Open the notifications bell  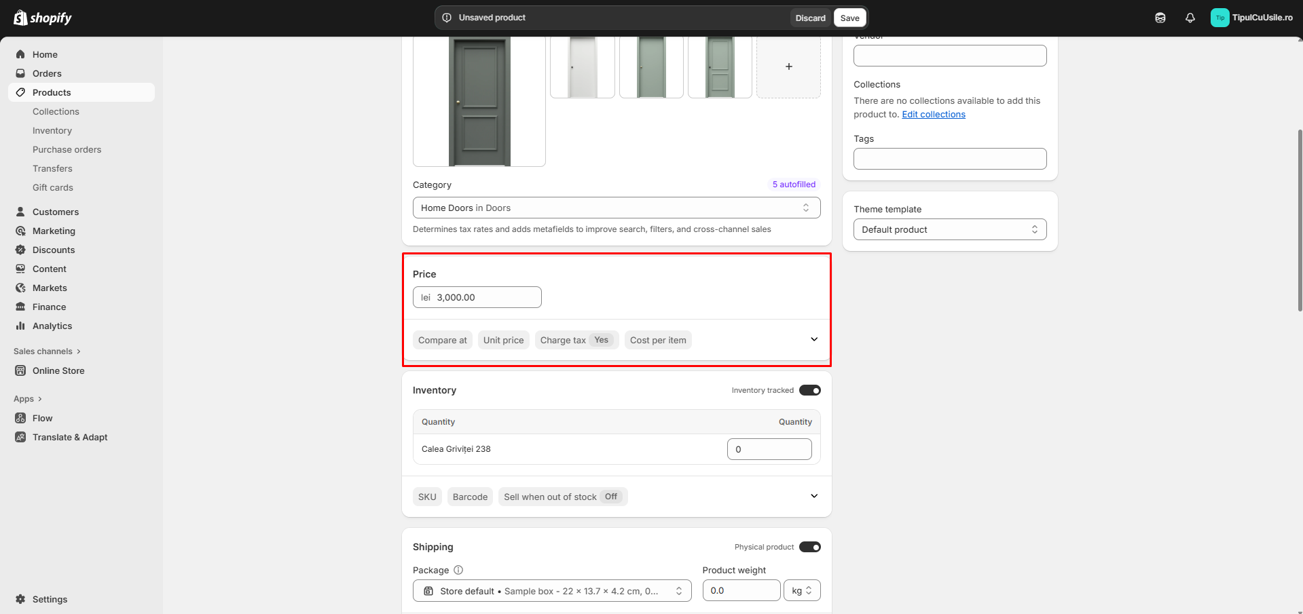click(1190, 18)
